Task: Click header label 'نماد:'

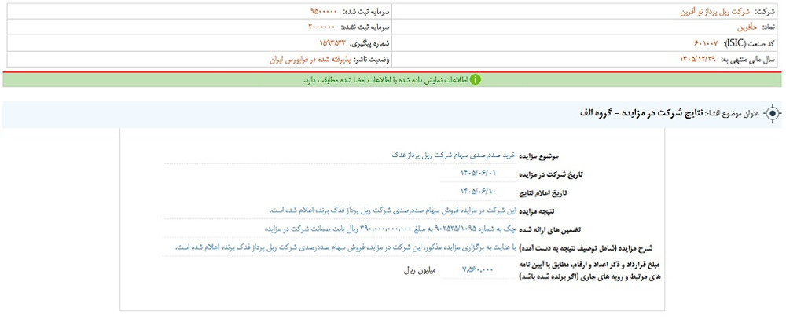Action: [767, 27]
